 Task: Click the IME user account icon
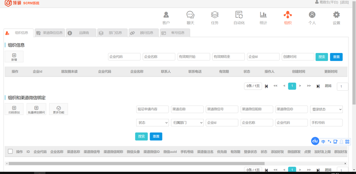341,142
